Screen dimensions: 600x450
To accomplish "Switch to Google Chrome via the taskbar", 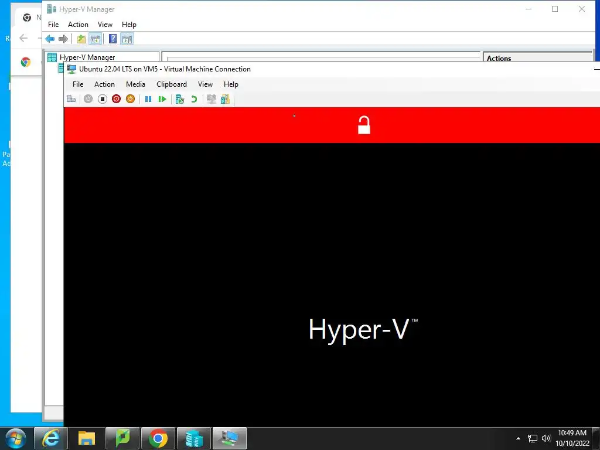I will pos(158,438).
